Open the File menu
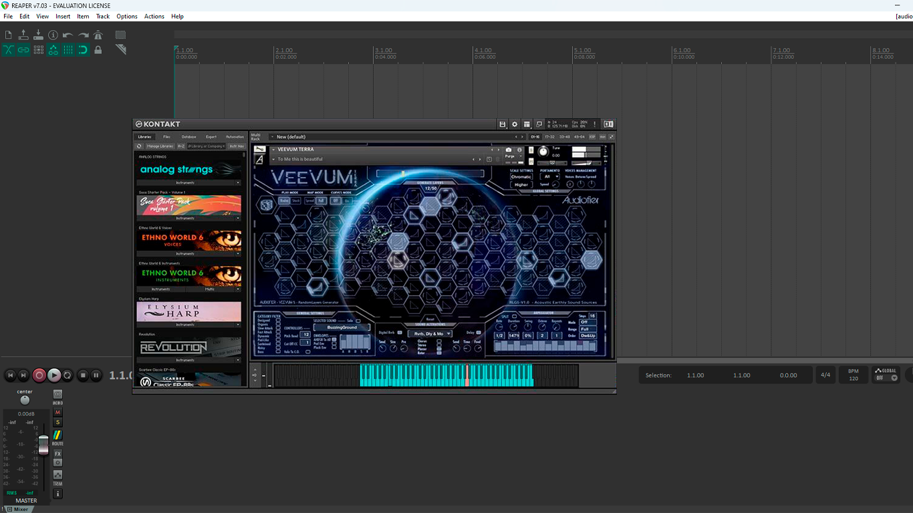This screenshot has height=513, width=913. tap(8, 16)
